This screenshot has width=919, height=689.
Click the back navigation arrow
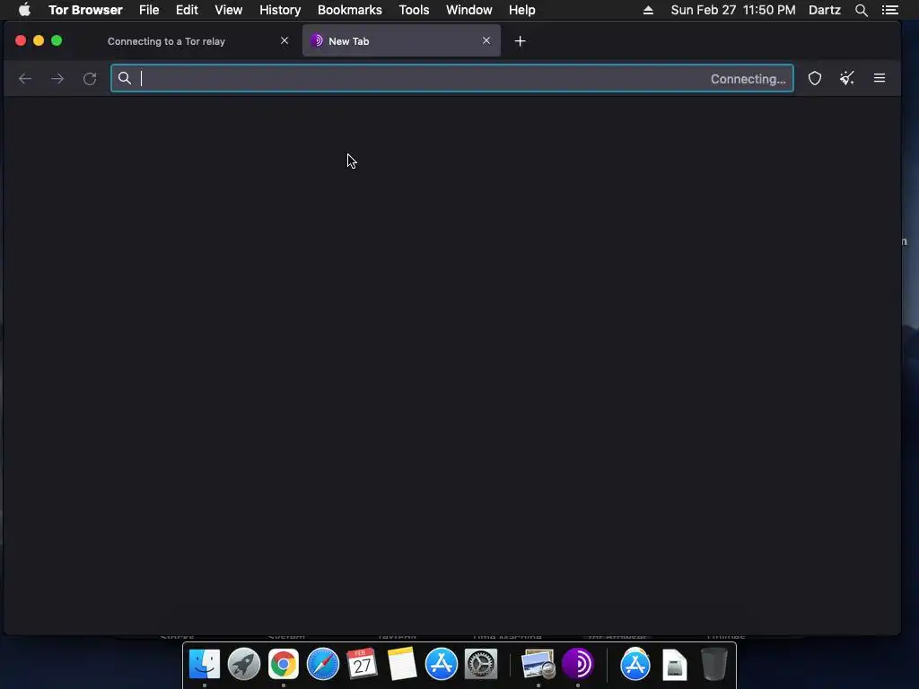pyautogui.click(x=24, y=79)
